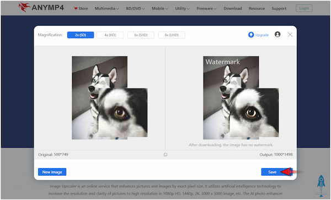This screenshot has height=200, width=331.
Task: Close the upscaler dialog
Action: [290, 35]
